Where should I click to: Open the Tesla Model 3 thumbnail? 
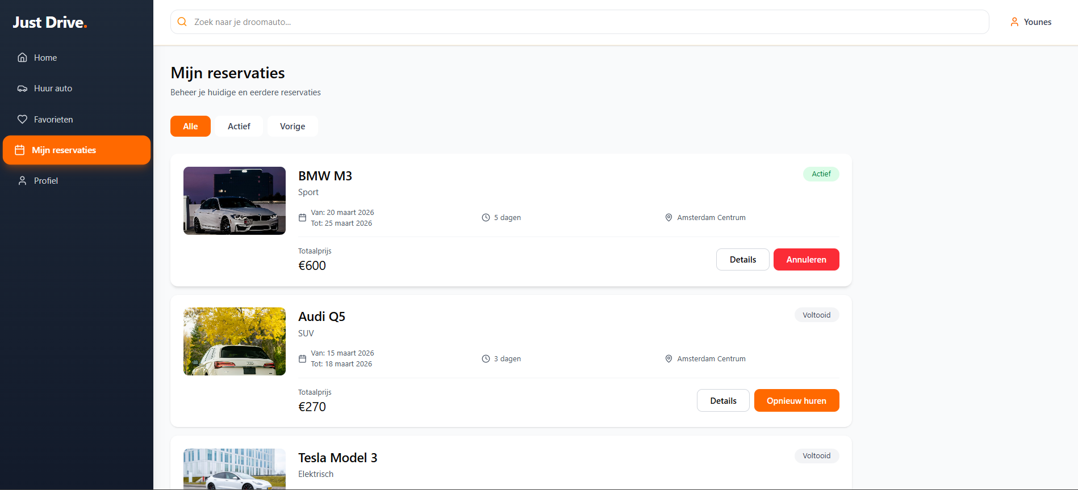[235, 469]
